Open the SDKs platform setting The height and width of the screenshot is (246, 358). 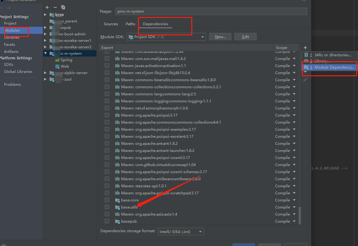pyautogui.click(x=9, y=65)
